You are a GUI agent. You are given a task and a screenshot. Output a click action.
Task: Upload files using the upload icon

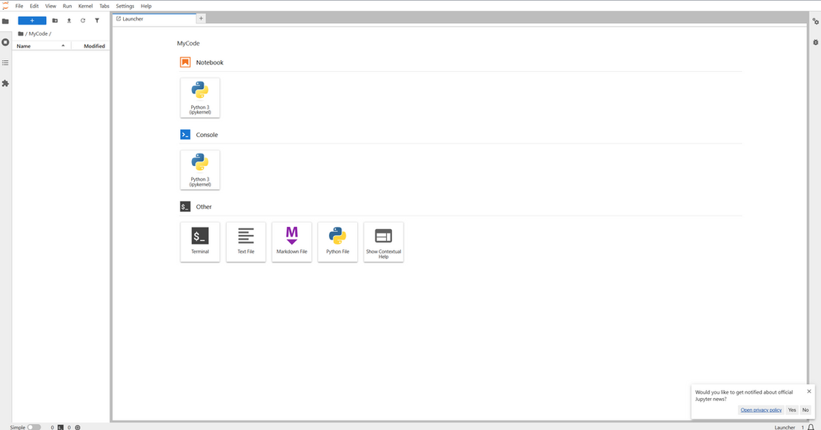point(69,21)
